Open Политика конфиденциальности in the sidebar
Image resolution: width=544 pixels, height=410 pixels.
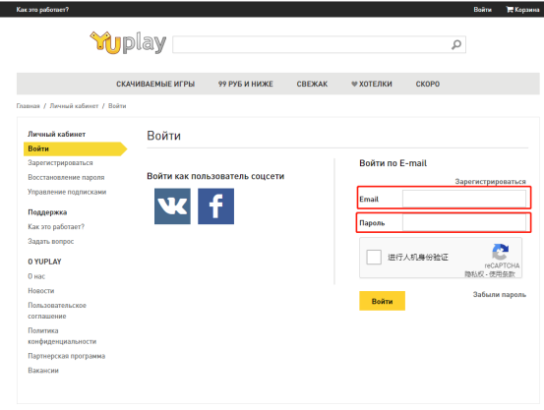pyautogui.click(x=62, y=336)
